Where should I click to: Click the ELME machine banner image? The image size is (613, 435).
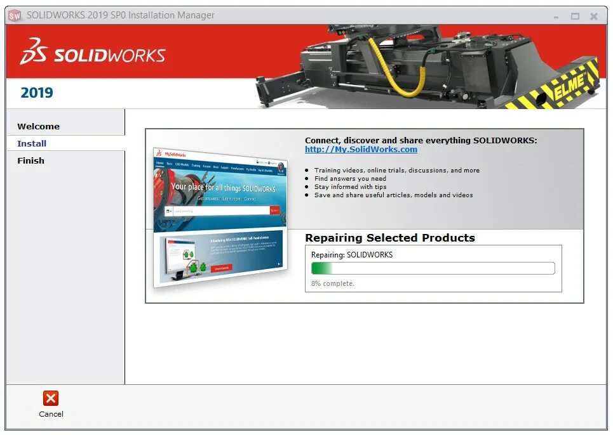click(x=428, y=67)
